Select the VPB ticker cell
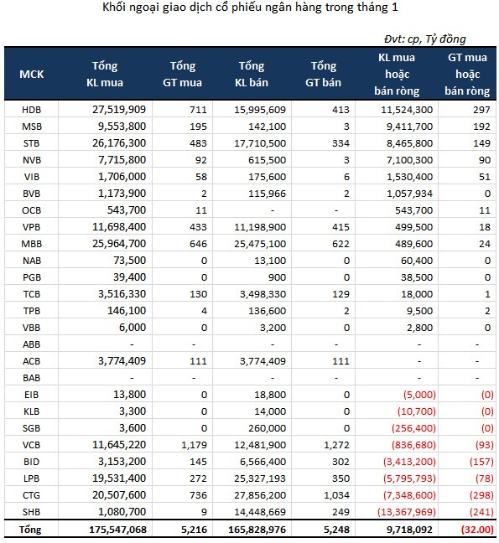Screen dimensions: 499x543 [x=32, y=227]
